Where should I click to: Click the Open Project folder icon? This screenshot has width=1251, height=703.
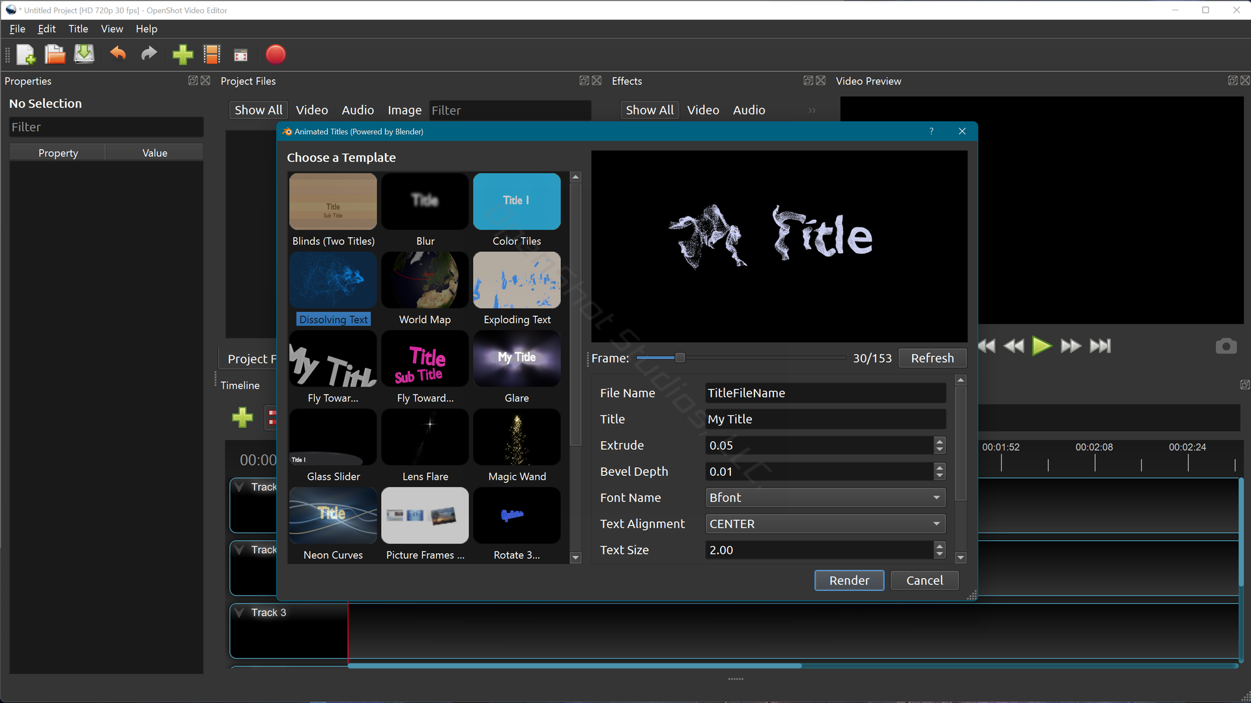tap(55, 55)
